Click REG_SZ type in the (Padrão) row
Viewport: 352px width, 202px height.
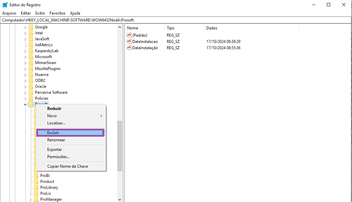173,35
